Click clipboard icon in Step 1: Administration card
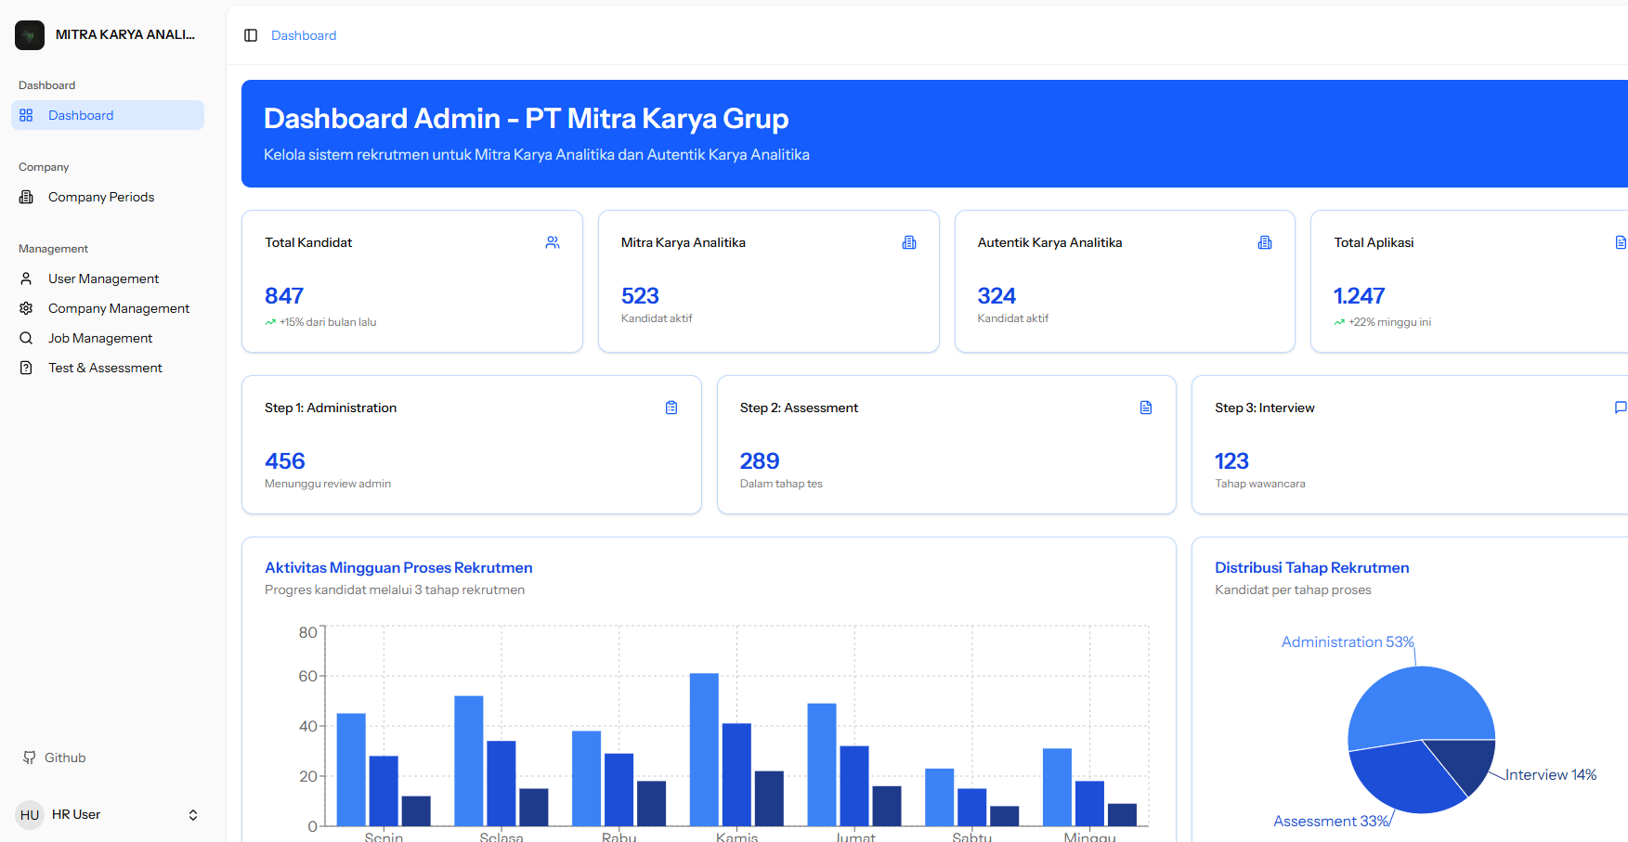 [671, 408]
